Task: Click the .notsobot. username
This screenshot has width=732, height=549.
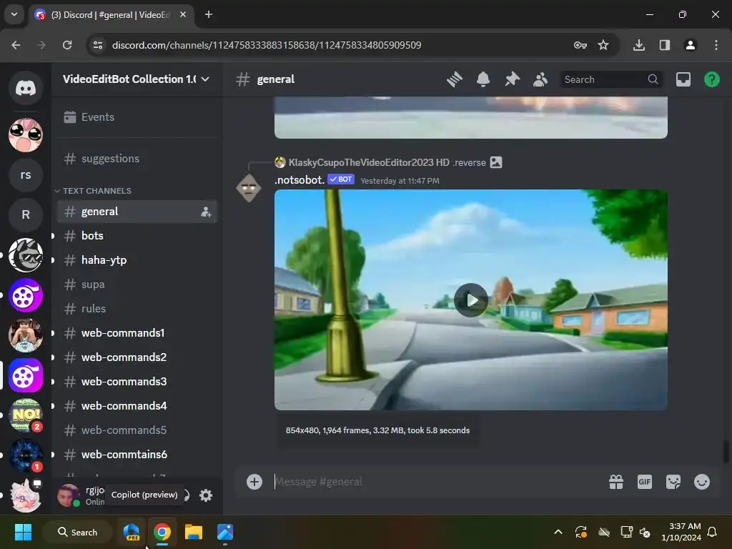Action: click(x=300, y=180)
